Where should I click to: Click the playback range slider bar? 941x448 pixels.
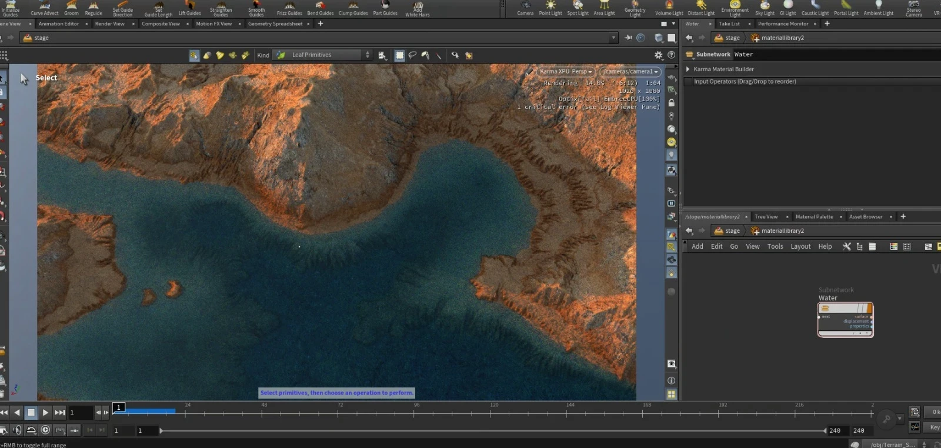tap(493, 431)
